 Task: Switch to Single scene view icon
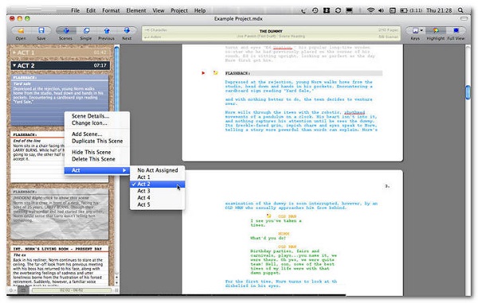(x=86, y=30)
